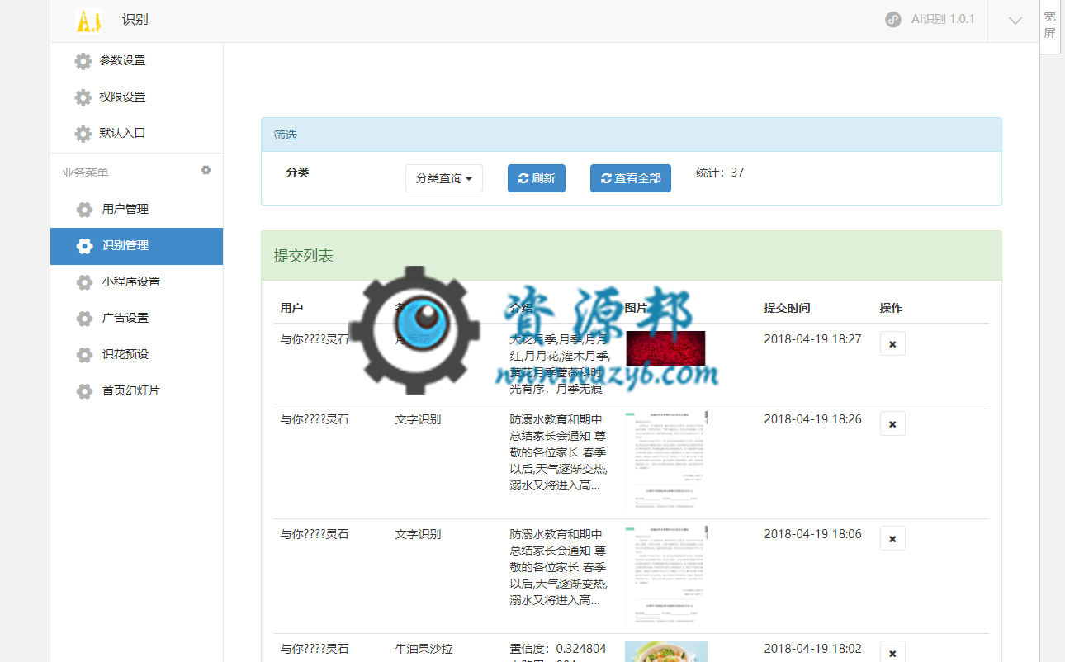
Task: Click the 刷新 button
Action: [537, 178]
